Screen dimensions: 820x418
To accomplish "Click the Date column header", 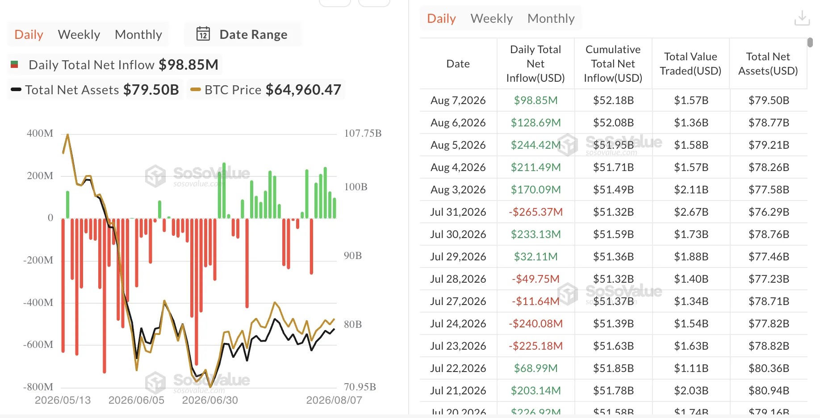I will pyautogui.click(x=458, y=64).
